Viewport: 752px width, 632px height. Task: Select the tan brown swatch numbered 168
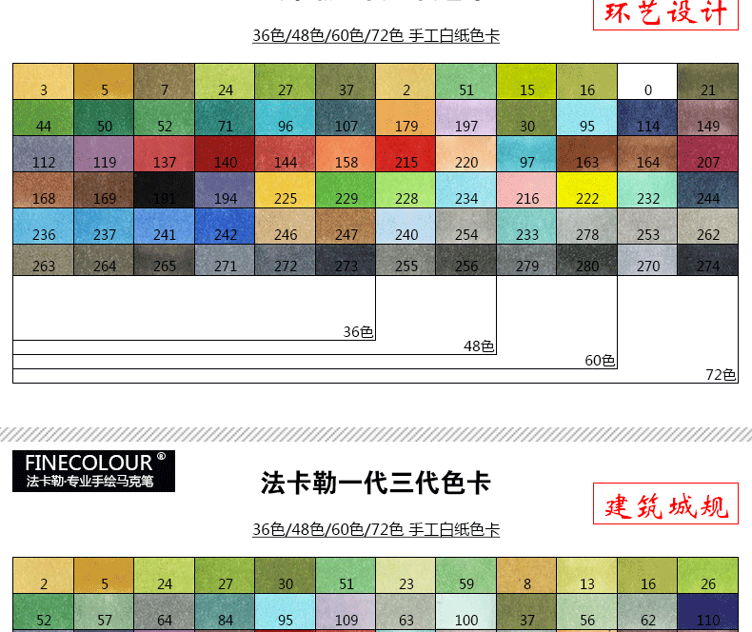pos(44,190)
